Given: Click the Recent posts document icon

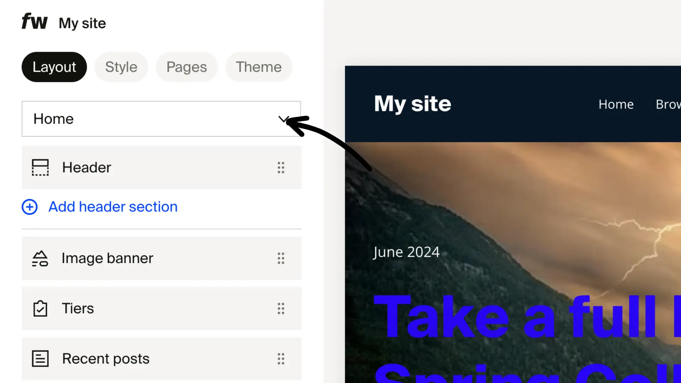Looking at the screenshot, I should tap(40, 359).
